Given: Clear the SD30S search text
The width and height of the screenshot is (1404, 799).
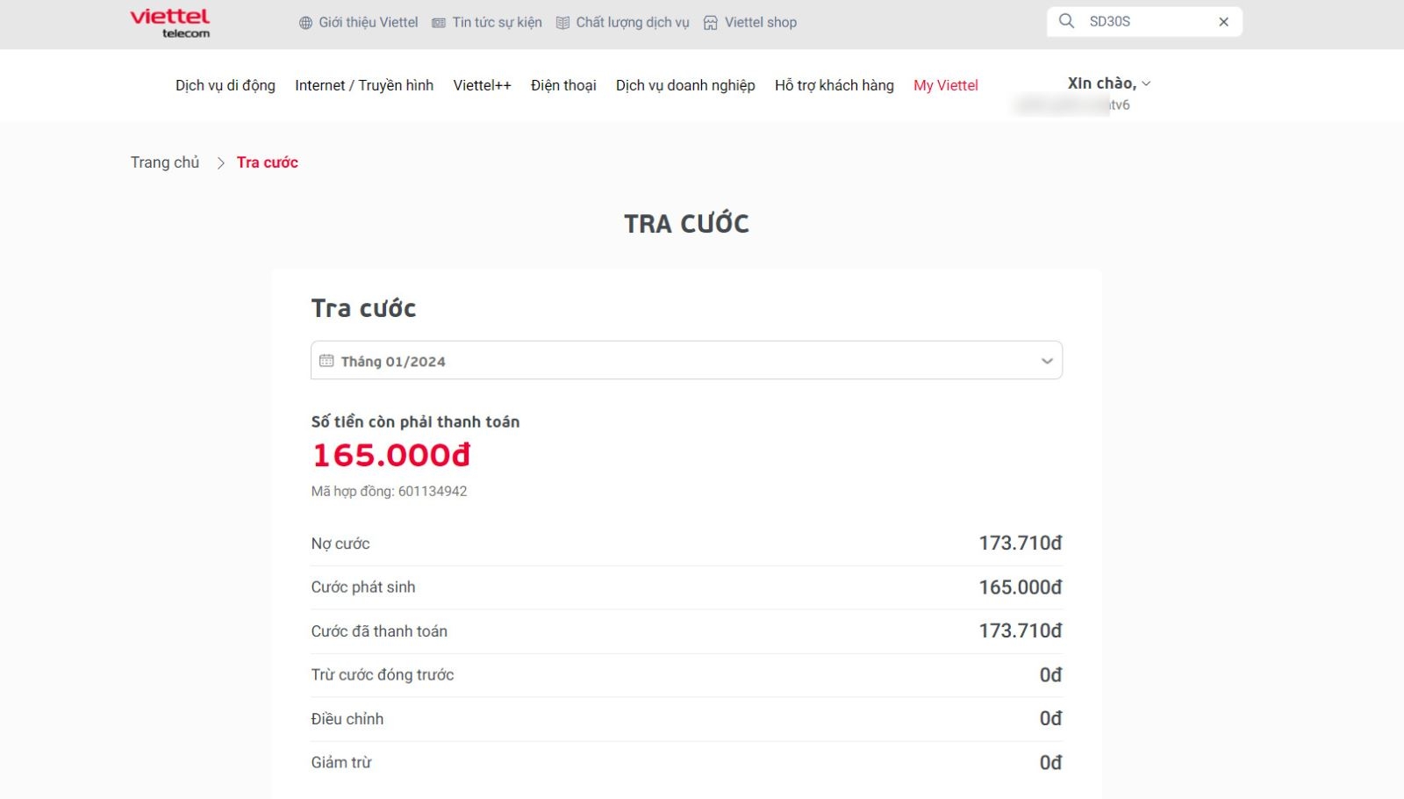Looking at the screenshot, I should (1223, 22).
